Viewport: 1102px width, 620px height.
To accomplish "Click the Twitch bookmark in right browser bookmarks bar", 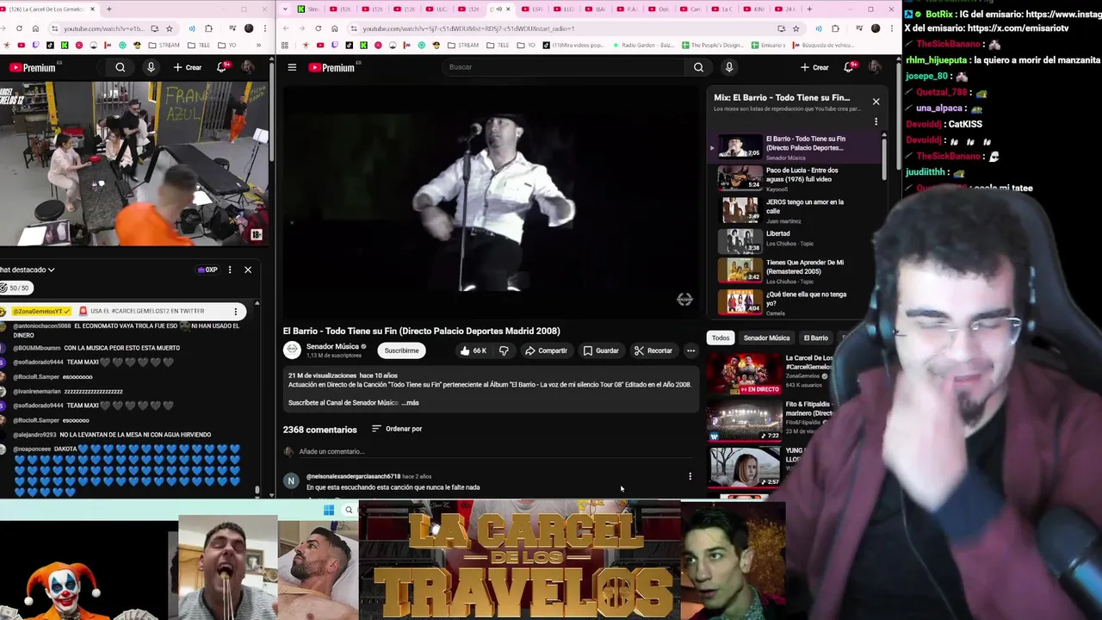I will [x=336, y=45].
